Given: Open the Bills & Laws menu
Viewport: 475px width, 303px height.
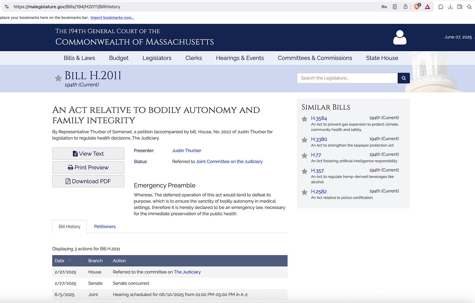Looking at the screenshot, I should pyautogui.click(x=79, y=58).
